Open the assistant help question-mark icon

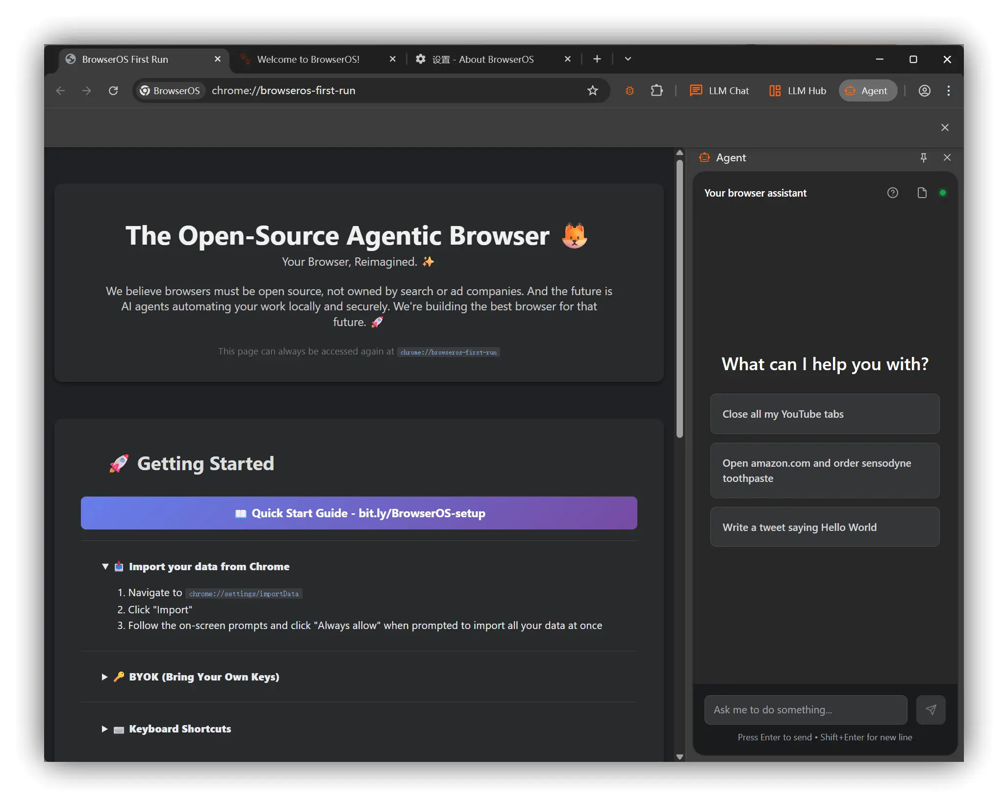893,193
